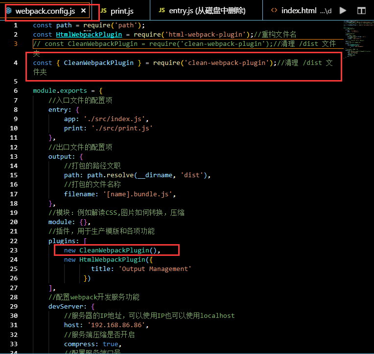This screenshot has height=354, width=374.
Task: Click the JS icon on print.js tab
Action: (103, 11)
